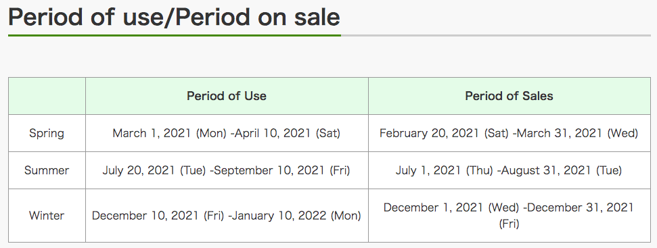Click the Winter row label

[x=47, y=216]
